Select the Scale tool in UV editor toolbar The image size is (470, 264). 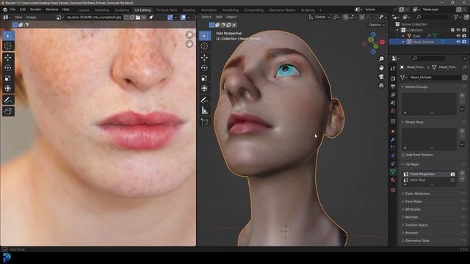click(8, 78)
